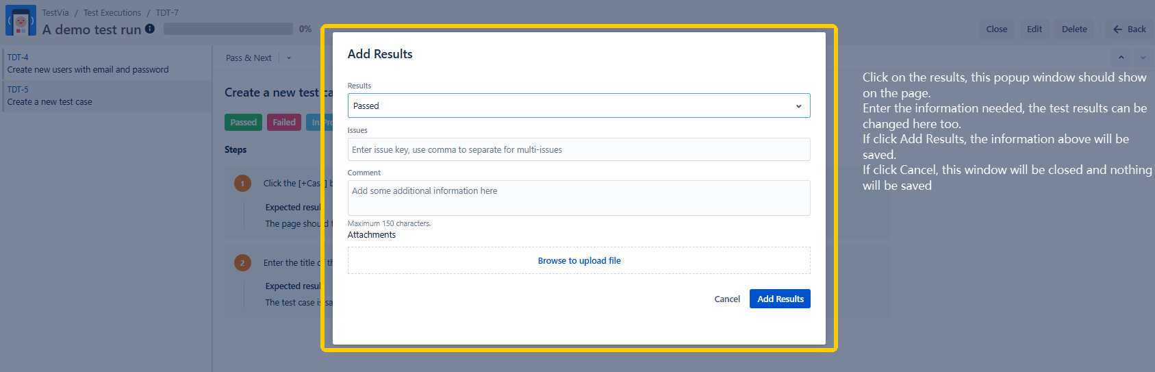This screenshot has width=1155, height=372.
Task: Click the Delete button in header
Action: [1074, 29]
